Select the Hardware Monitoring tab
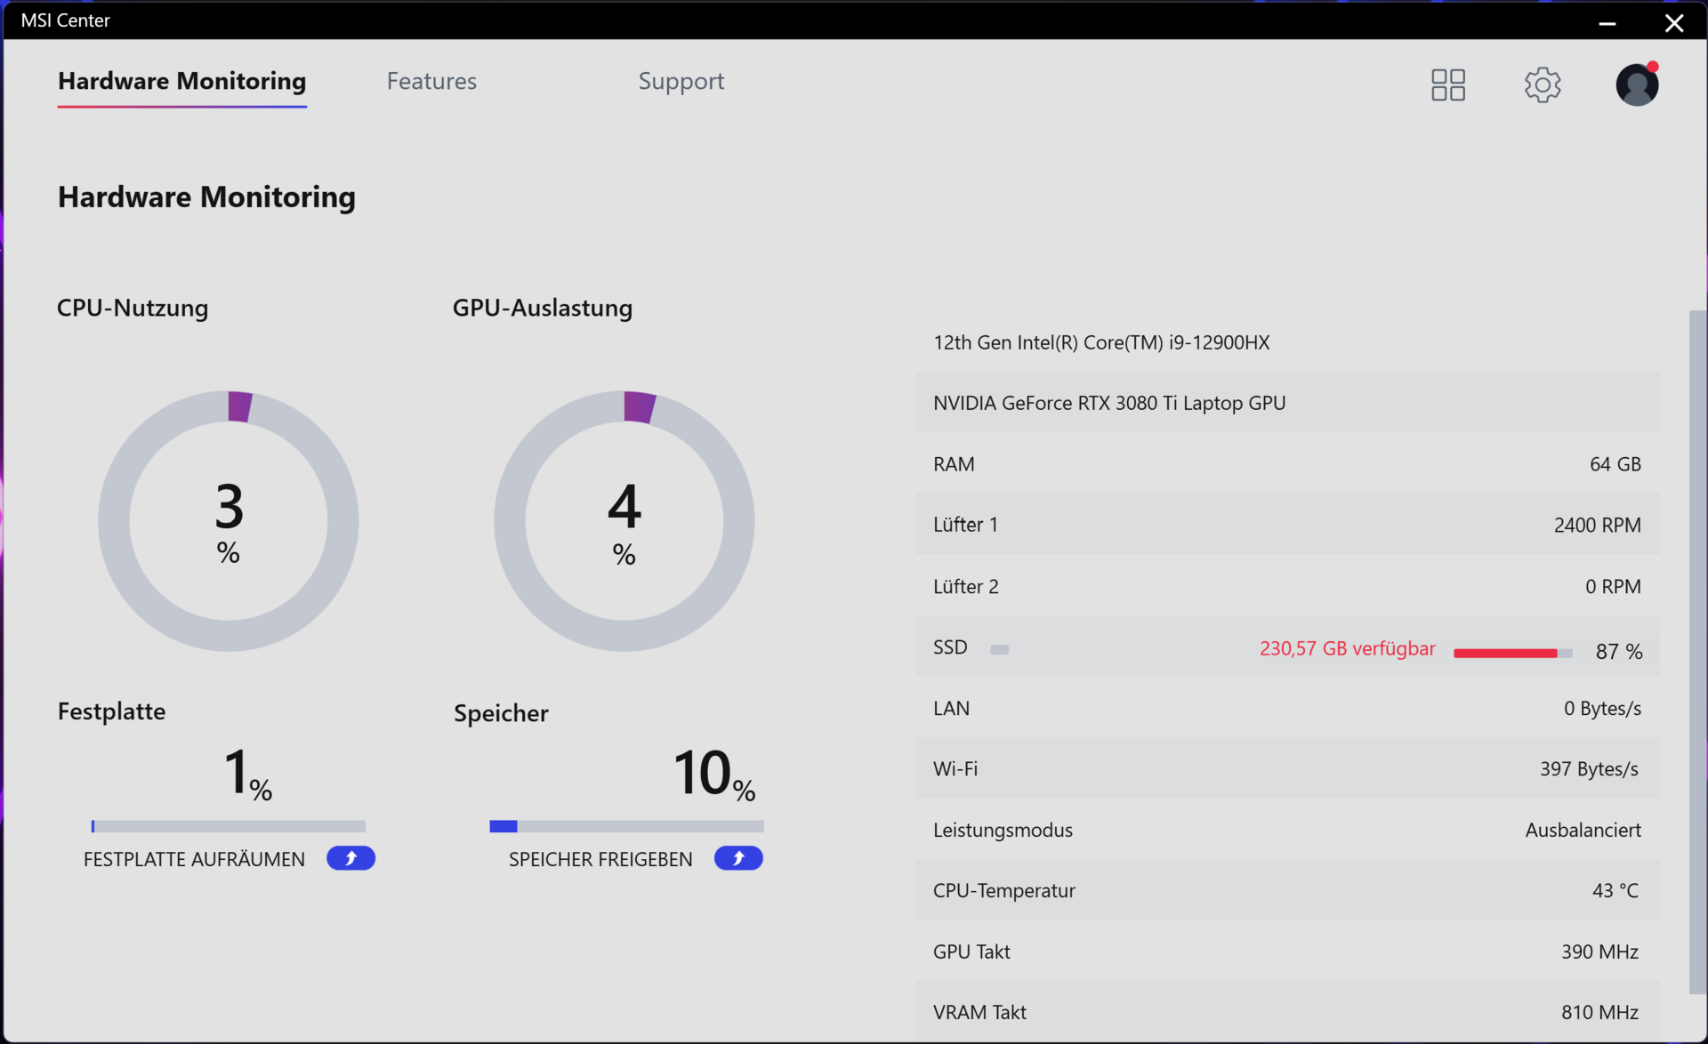This screenshot has height=1044, width=1708. 181,81
